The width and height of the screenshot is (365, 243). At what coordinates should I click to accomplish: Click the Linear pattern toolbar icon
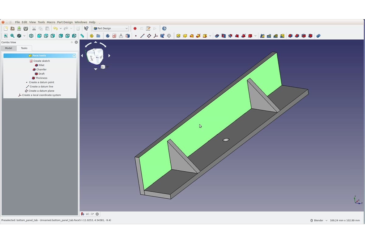click(269, 36)
